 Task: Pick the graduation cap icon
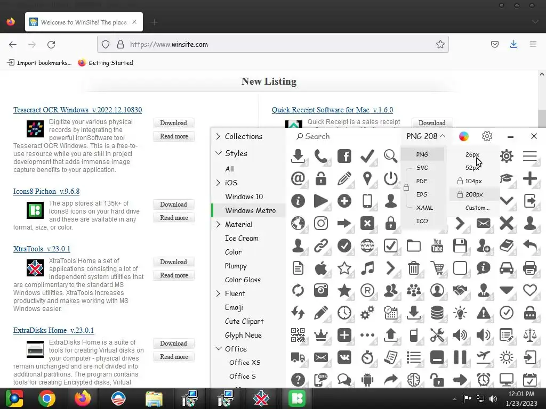pos(507,178)
